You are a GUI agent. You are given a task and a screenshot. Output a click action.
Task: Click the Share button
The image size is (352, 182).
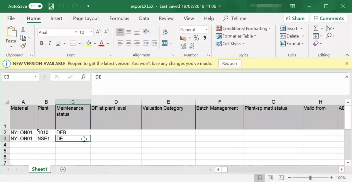295,18
